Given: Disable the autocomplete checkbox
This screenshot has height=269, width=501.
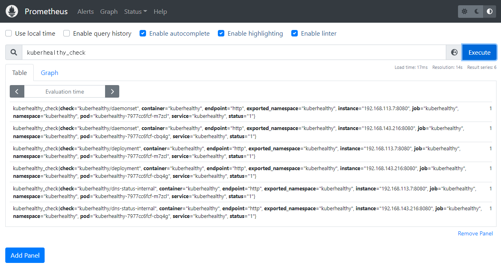Looking at the screenshot, I should [143, 33].
